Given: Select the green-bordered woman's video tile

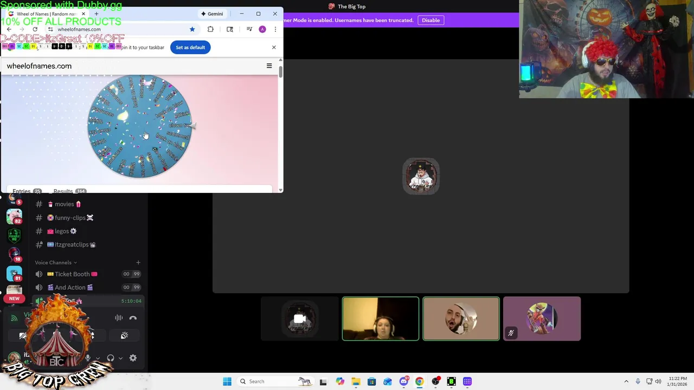Looking at the screenshot, I should (x=381, y=318).
